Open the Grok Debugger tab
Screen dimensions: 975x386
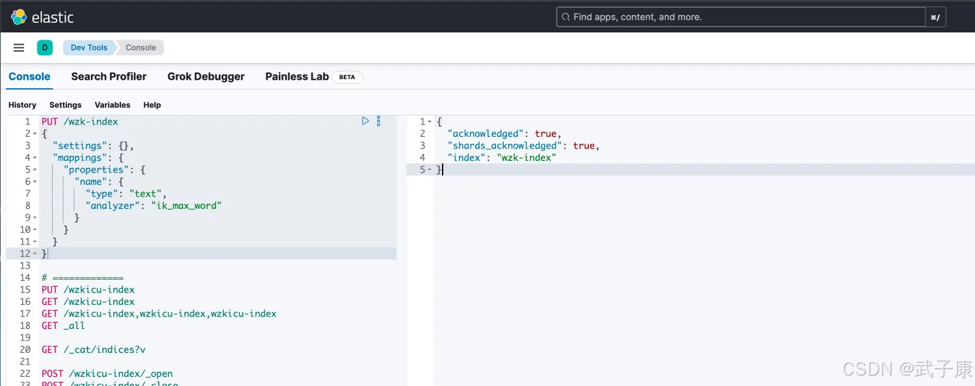pyautogui.click(x=206, y=77)
